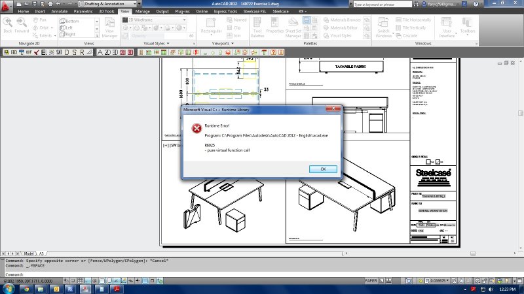The width and height of the screenshot is (524, 294).
Task: Open the Help question mark icon
Action: coord(476,4)
